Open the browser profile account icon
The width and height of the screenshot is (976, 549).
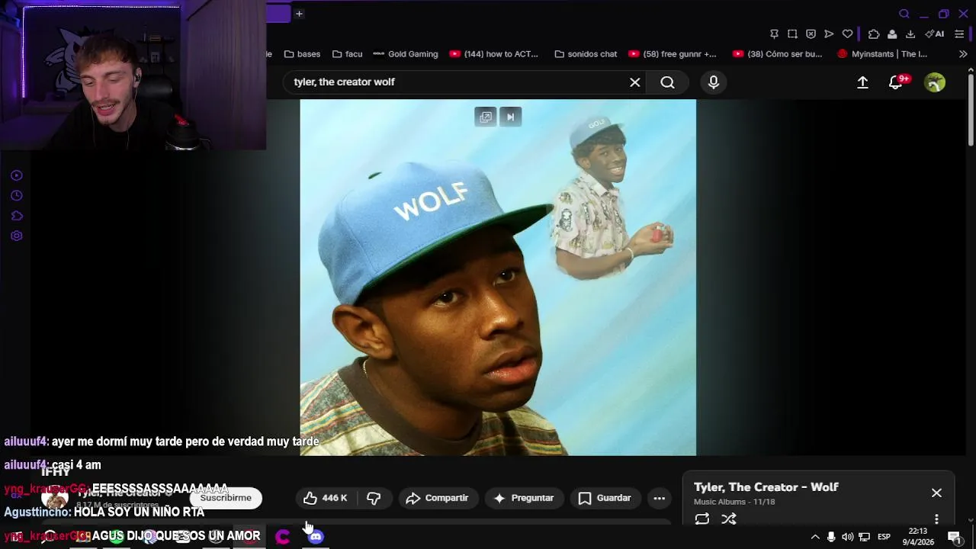892,34
